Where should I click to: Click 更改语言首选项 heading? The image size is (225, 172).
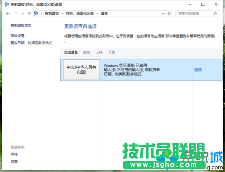coord(81,26)
